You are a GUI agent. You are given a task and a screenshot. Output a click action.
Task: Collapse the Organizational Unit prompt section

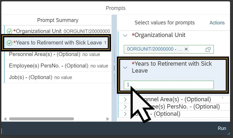[x=125, y=35]
